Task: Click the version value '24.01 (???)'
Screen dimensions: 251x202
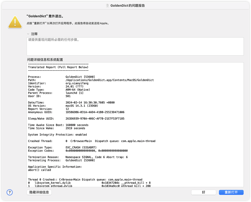Action: [75, 86]
